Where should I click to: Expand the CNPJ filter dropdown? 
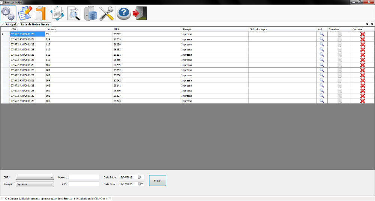point(51,177)
